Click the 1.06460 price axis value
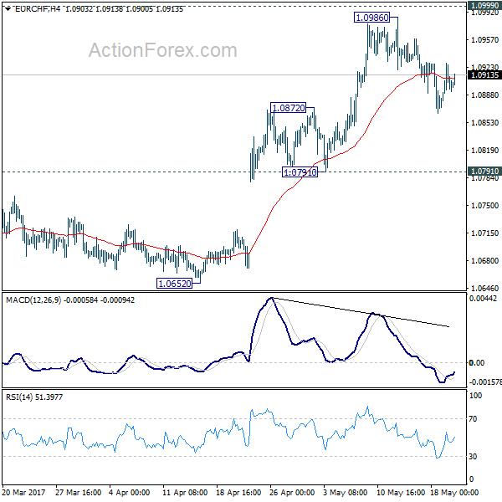 pos(484,288)
